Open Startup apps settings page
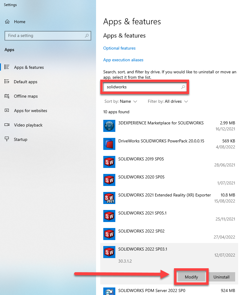Viewport: 249px width, 295px height. click(x=48, y=139)
